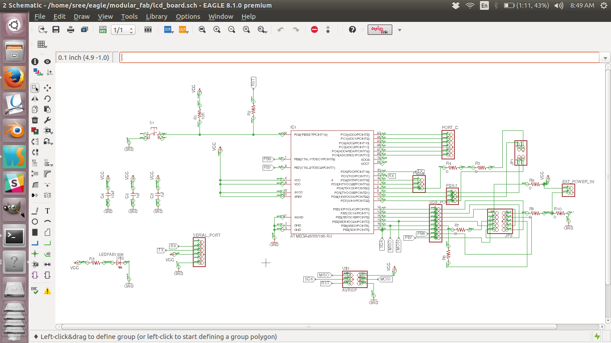Click the Save floppy disk icon
The width and height of the screenshot is (611, 343).
point(56,29)
